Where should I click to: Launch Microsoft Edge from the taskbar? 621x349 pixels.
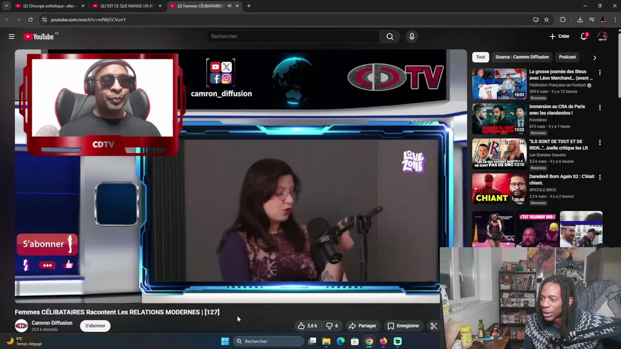click(x=341, y=341)
